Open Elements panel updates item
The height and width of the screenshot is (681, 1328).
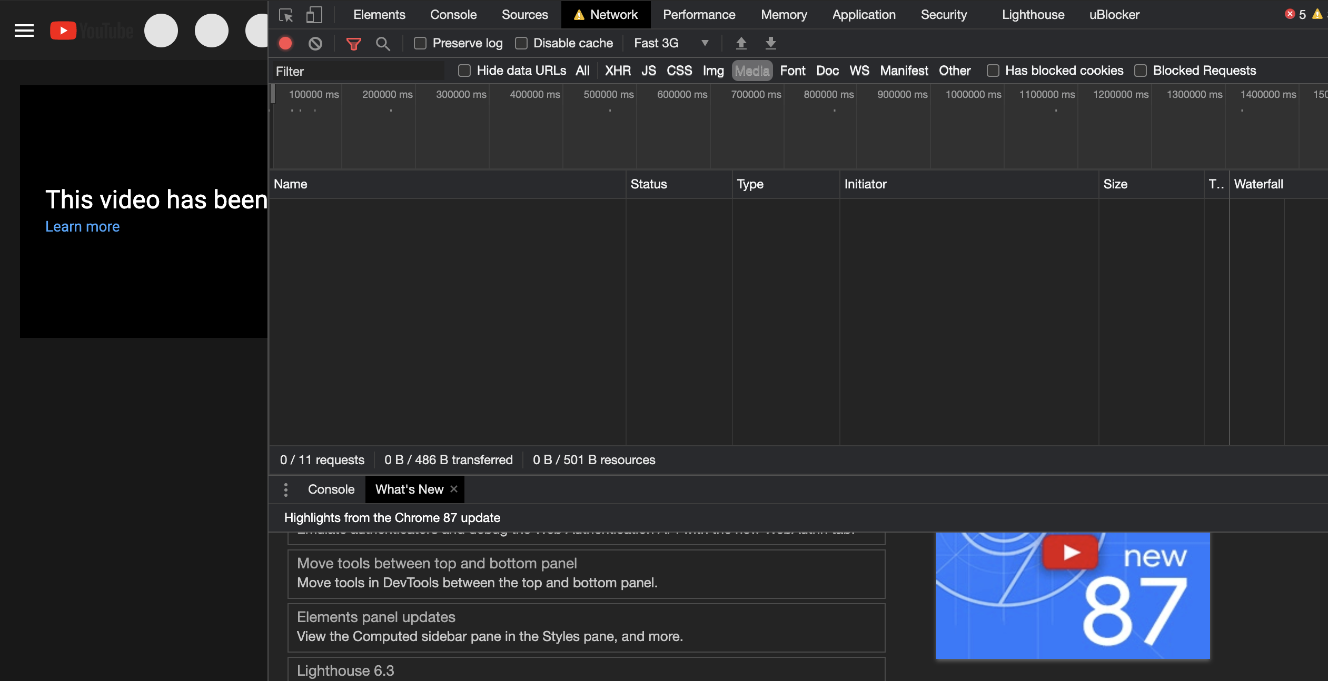(586, 627)
